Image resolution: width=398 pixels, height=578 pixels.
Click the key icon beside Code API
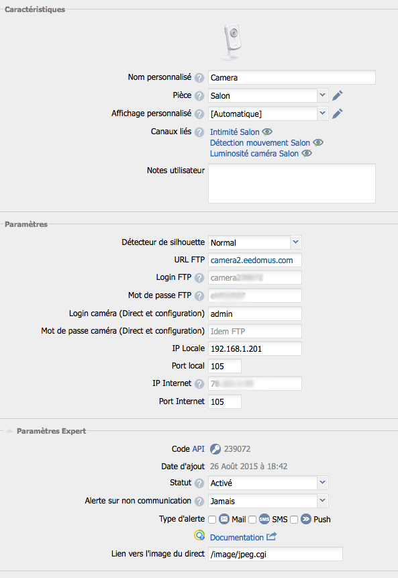pos(215,449)
